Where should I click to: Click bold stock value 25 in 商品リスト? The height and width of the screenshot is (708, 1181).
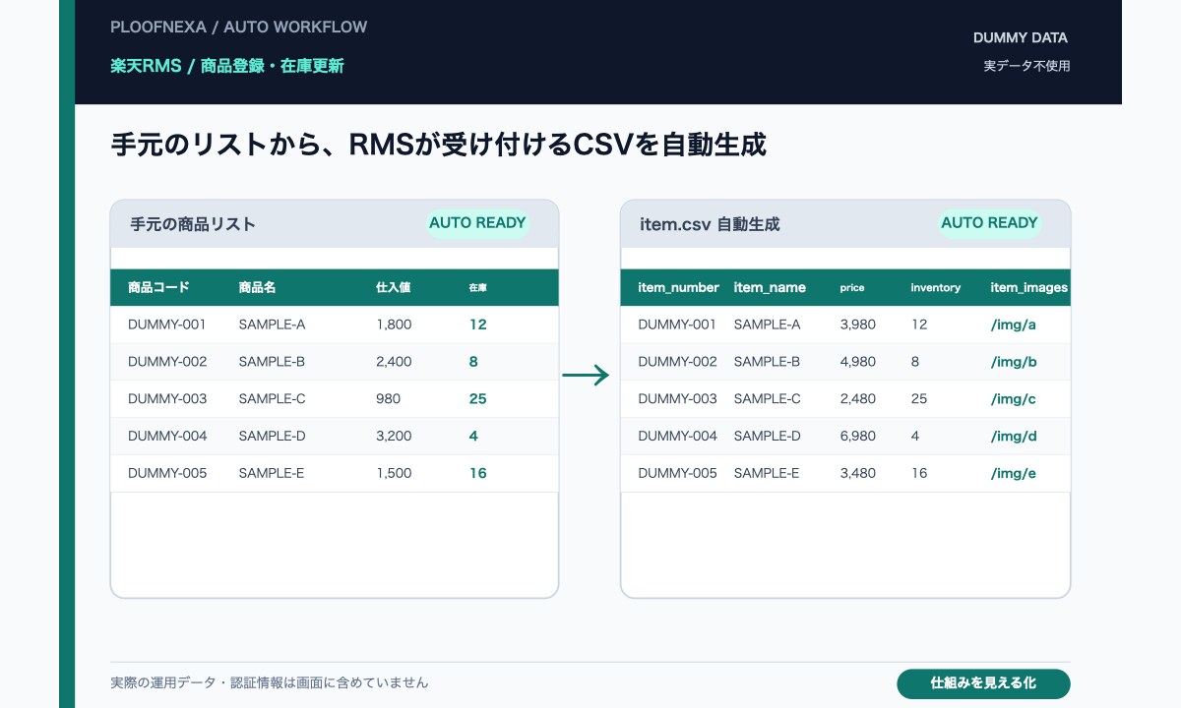[x=478, y=399]
